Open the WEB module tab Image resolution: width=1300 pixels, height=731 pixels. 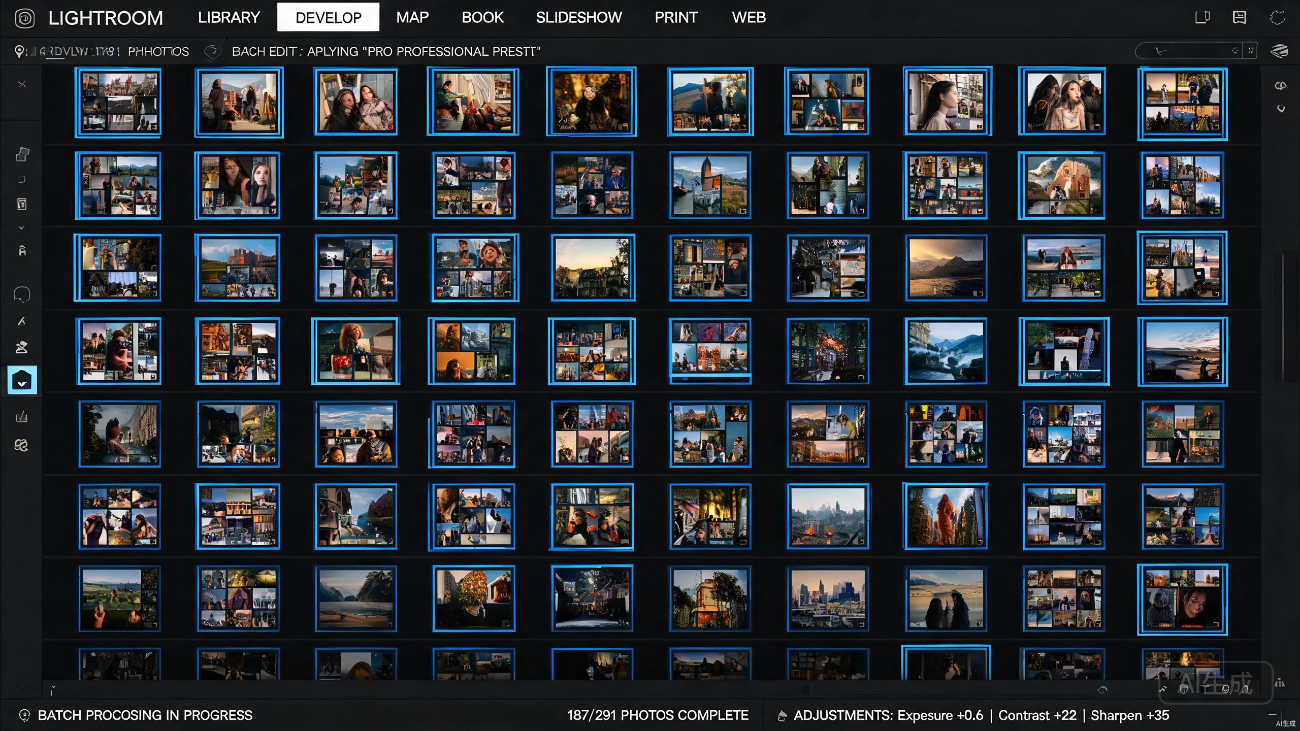click(x=749, y=17)
